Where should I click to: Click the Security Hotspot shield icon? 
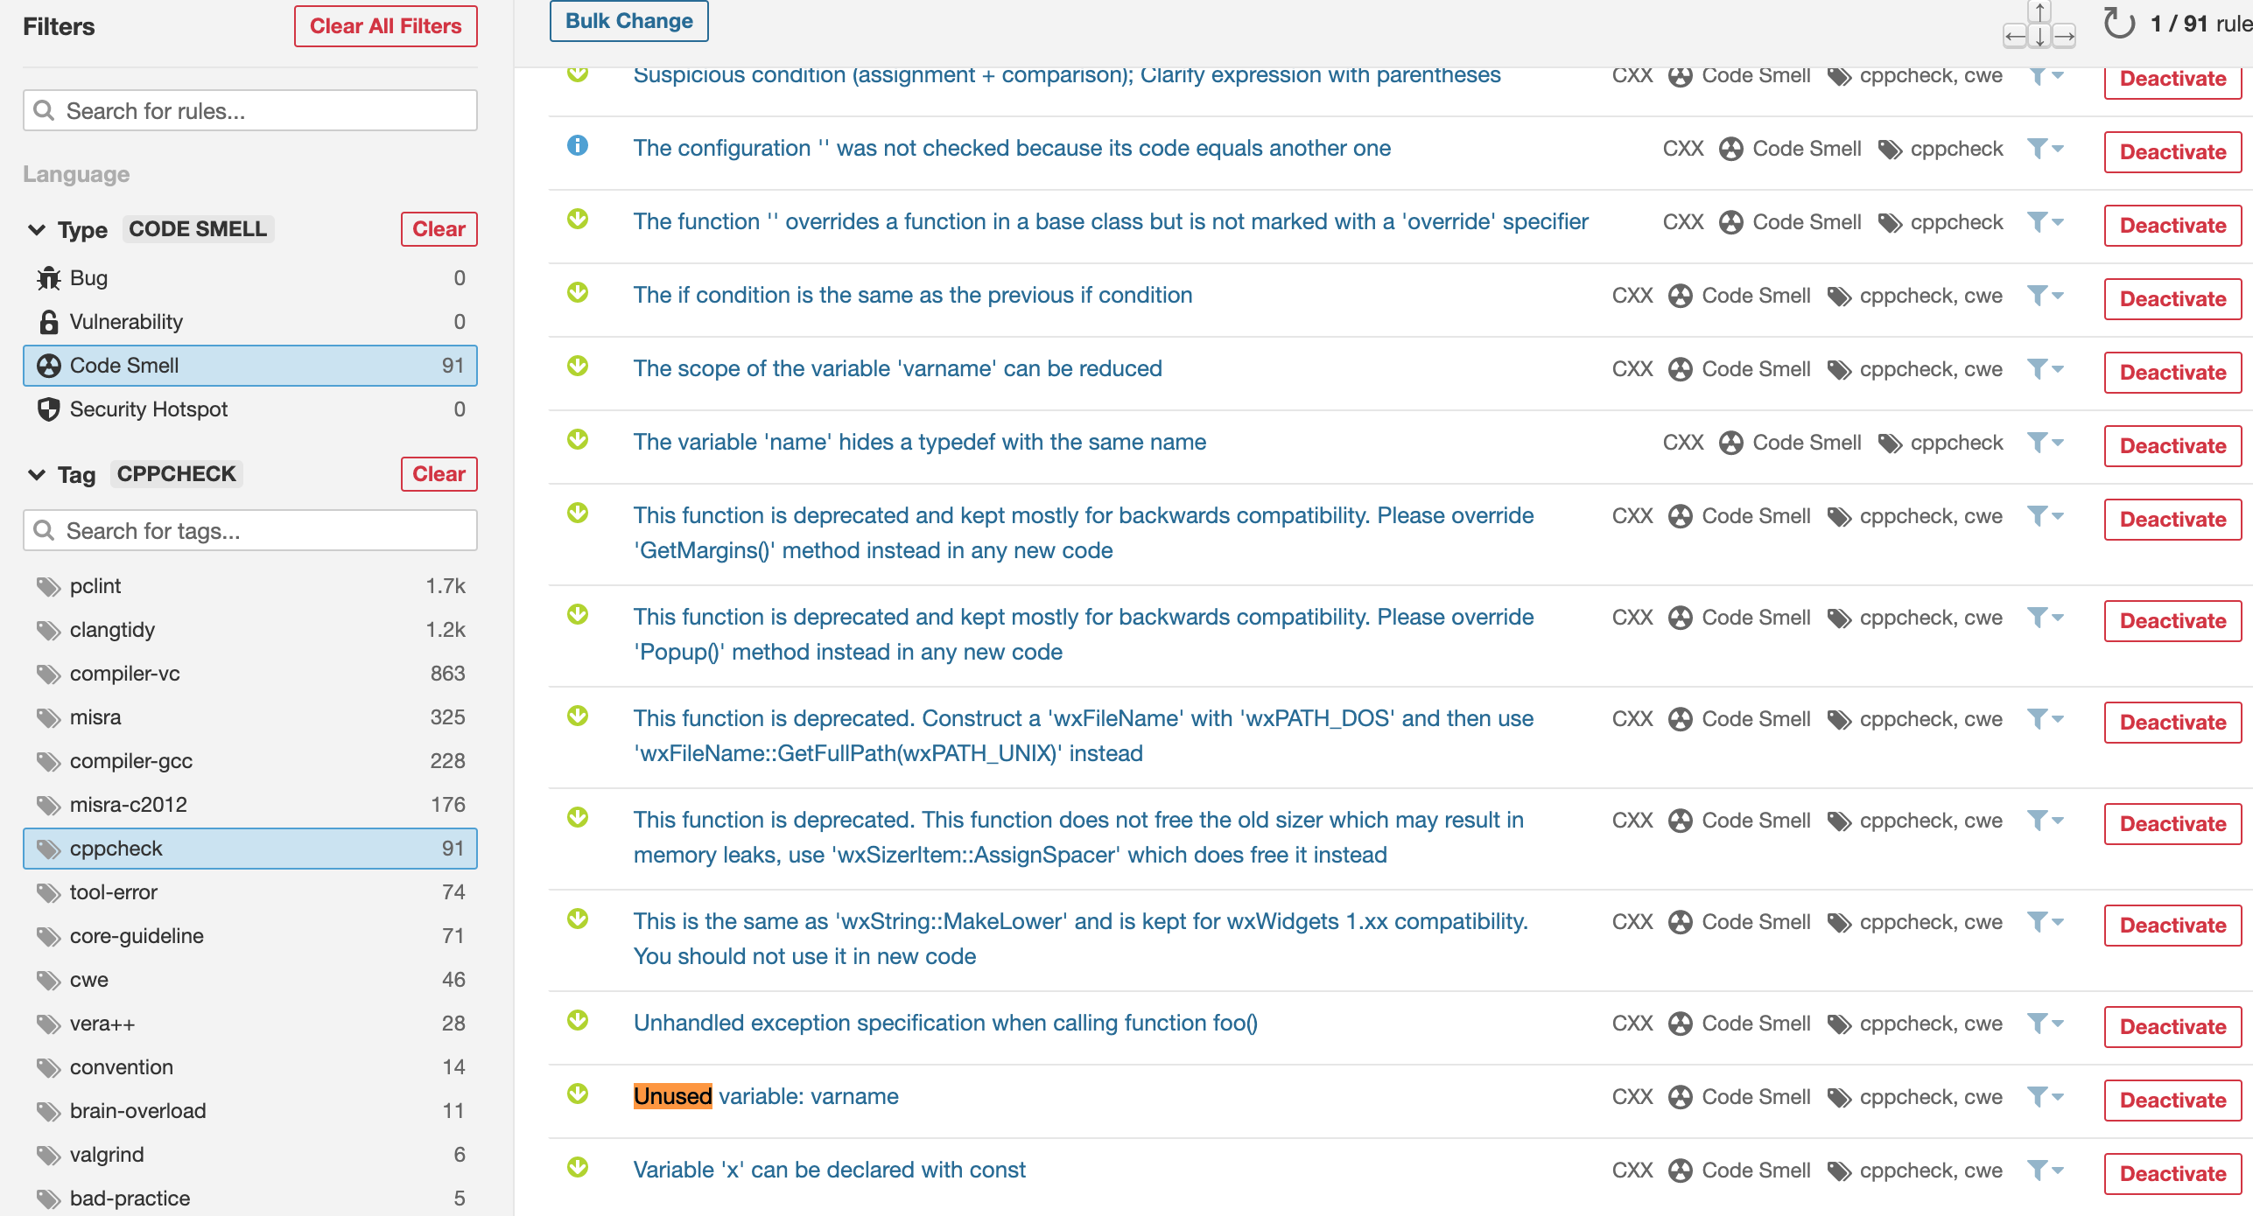point(46,408)
